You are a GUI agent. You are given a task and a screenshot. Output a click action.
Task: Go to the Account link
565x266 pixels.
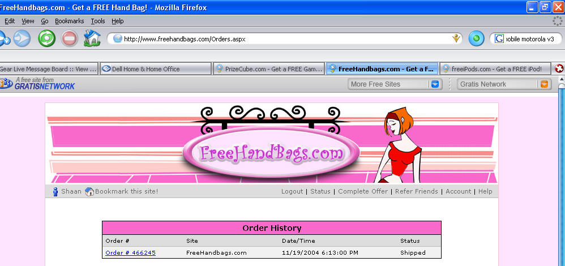tap(459, 191)
